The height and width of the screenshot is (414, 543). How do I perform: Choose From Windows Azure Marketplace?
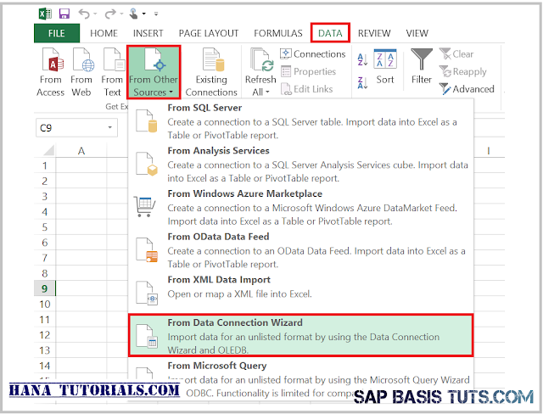[300, 207]
